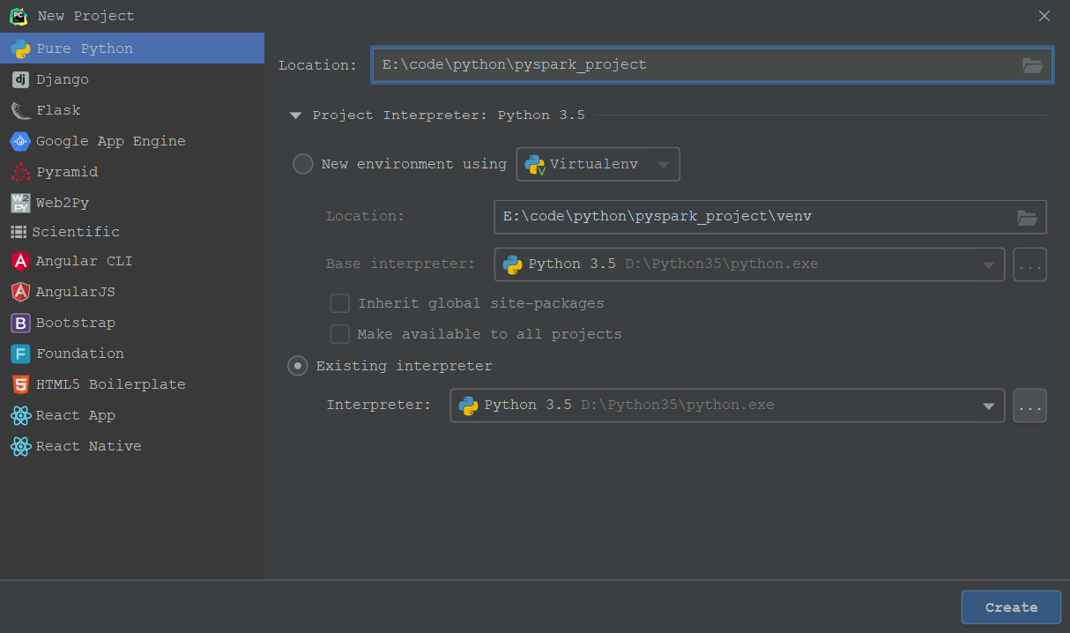This screenshot has width=1070, height=633.
Task: Click Python icon in existing Interpreter field
Action: 468,406
